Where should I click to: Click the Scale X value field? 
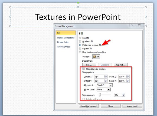(x=122, y=76)
